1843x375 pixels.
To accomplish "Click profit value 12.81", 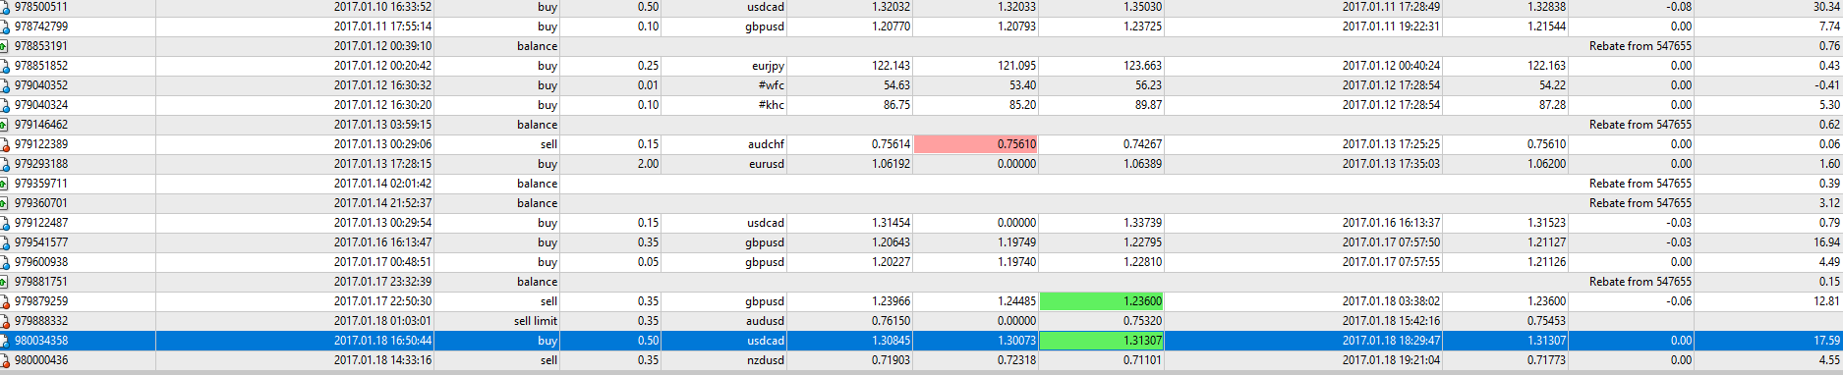I will click(x=1827, y=301).
